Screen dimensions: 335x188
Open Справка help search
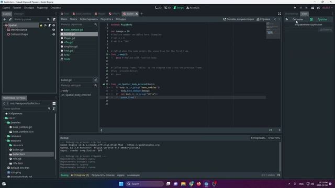[263, 19]
